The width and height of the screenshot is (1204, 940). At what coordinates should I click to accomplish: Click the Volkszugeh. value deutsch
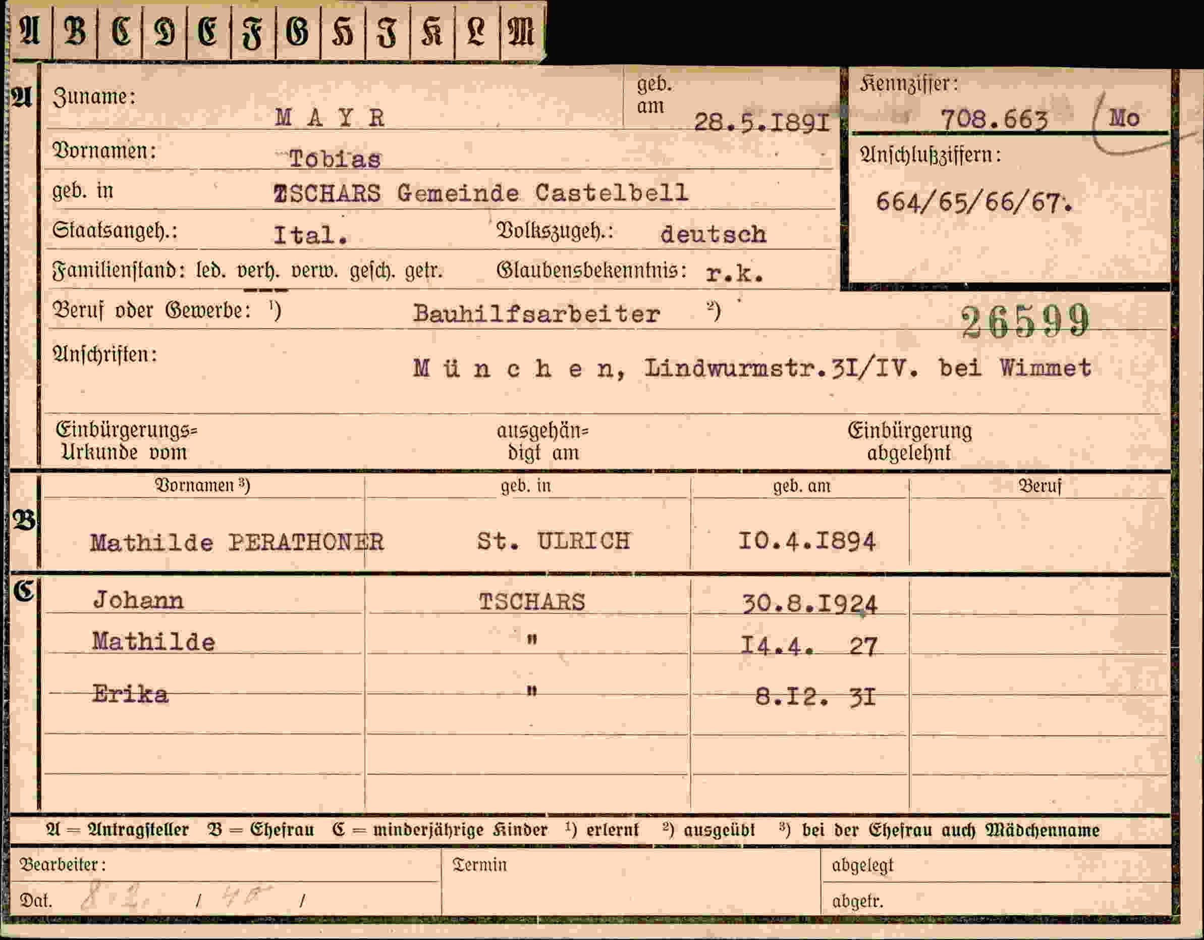714,234
